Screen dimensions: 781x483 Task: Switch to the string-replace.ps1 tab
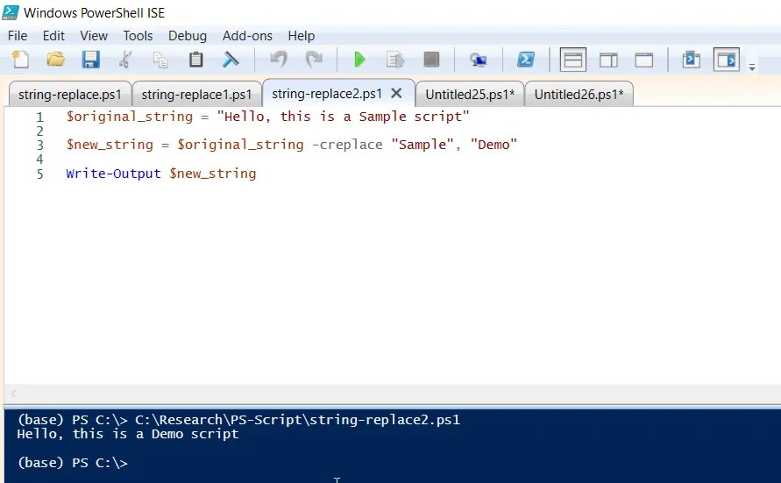pyautogui.click(x=70, y=94)
